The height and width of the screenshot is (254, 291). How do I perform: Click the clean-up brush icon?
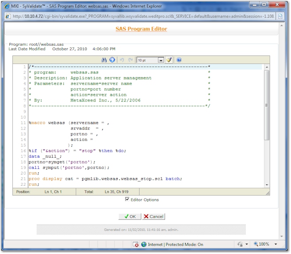click(169, 60)
